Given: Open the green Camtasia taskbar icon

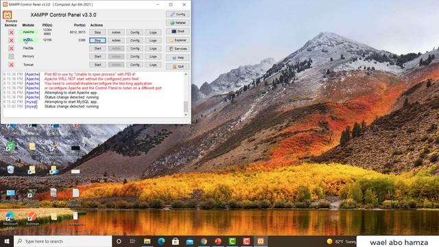Looking at the screenshot, I should 232,241.
